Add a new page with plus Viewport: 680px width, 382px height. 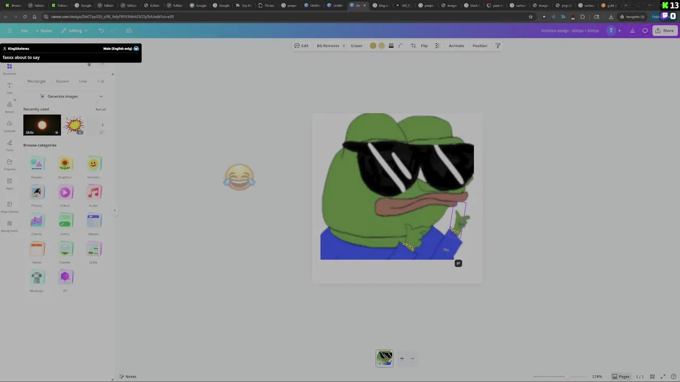402,359
